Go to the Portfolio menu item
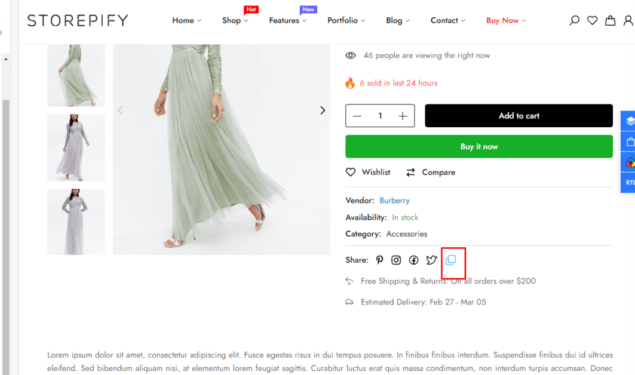The image size is (635, 375). point(343,20)
